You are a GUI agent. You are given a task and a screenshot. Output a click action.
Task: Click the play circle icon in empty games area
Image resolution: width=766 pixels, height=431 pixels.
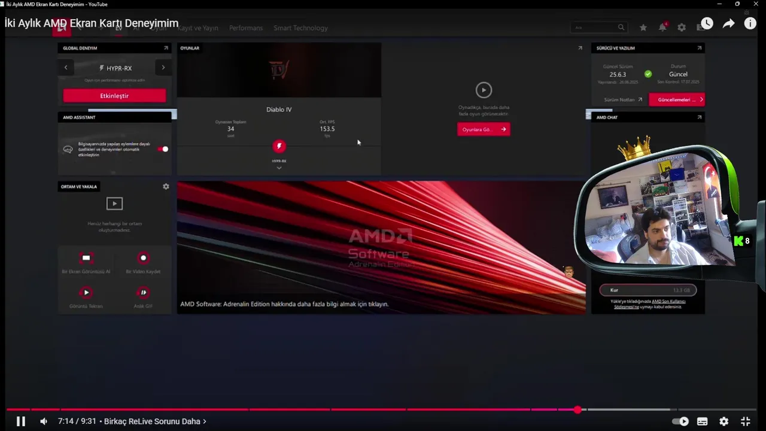484,90
